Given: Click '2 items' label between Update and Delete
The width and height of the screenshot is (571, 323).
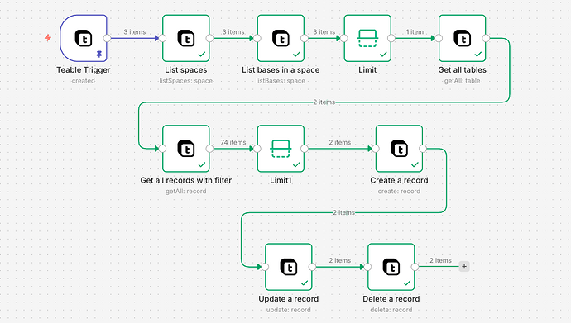Looking at the screenshot, I should click(340, 260).
